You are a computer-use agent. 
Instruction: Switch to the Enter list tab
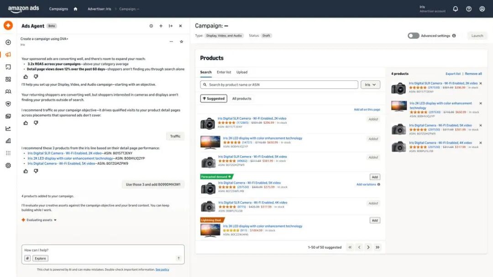pos(224,72)
